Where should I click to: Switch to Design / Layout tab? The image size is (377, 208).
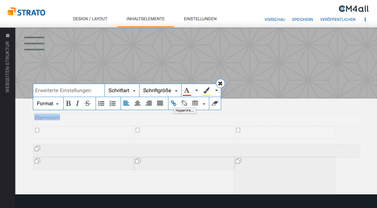click(90, 19)
